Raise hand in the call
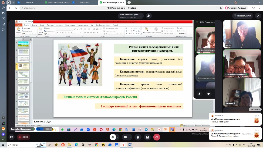 pyautogui.click(x=138, y=137)
